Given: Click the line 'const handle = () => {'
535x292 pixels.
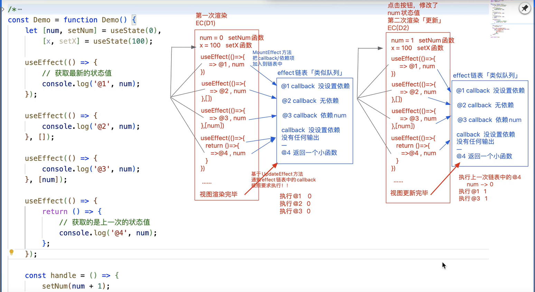Looking at the screenshot, I should click(x=72, y=275).
